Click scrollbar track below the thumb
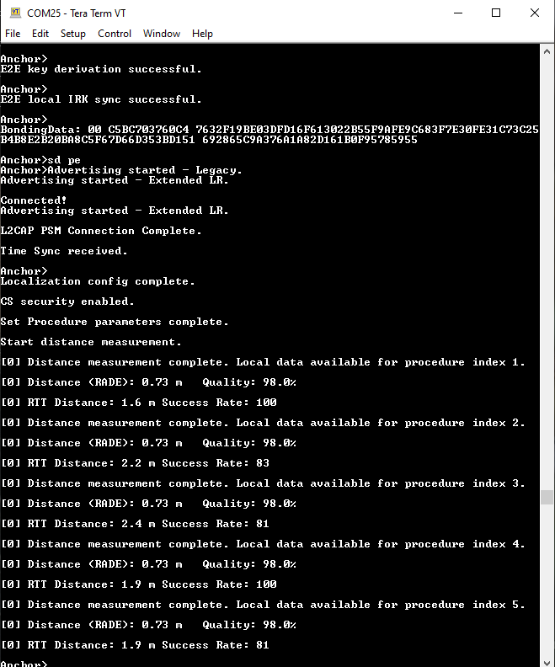The image size is (555, 667). pos(547,579)
